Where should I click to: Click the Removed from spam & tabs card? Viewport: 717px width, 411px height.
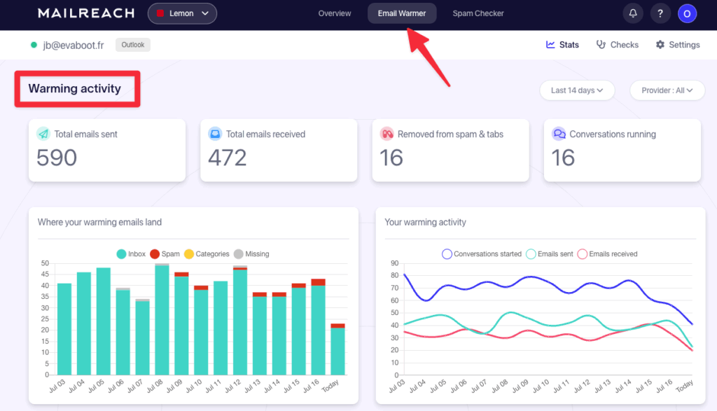[450, 151]
